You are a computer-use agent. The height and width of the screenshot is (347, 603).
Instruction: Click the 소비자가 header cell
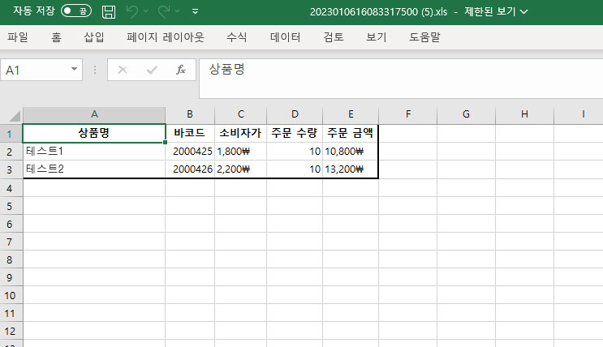(x=241, y=133)
